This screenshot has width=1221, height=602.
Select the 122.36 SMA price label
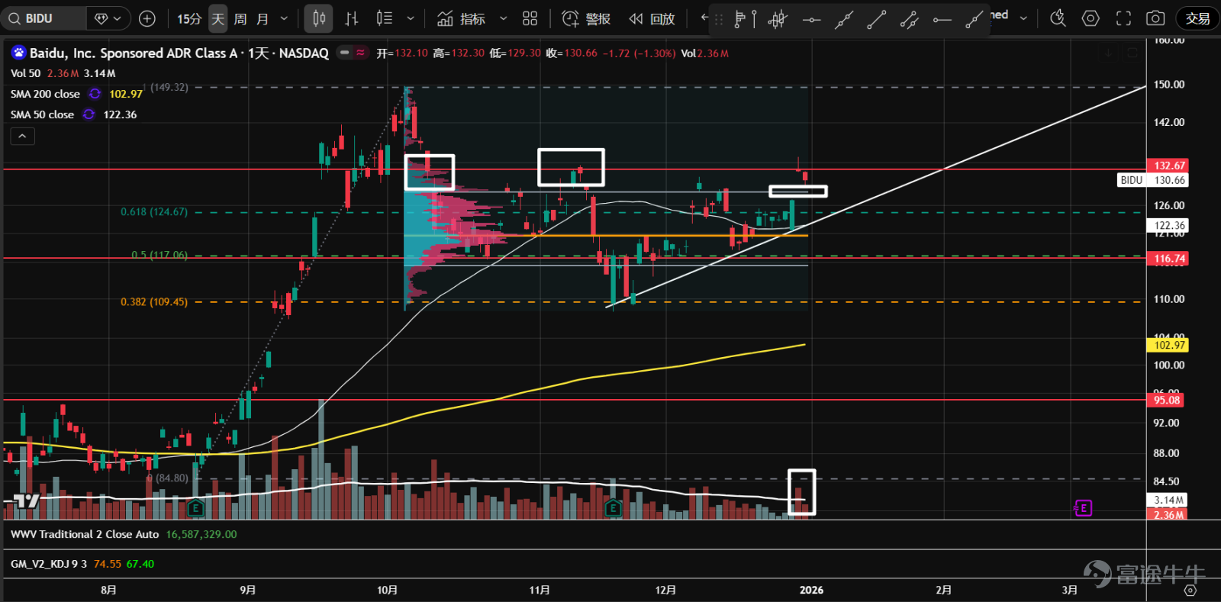1169,225
